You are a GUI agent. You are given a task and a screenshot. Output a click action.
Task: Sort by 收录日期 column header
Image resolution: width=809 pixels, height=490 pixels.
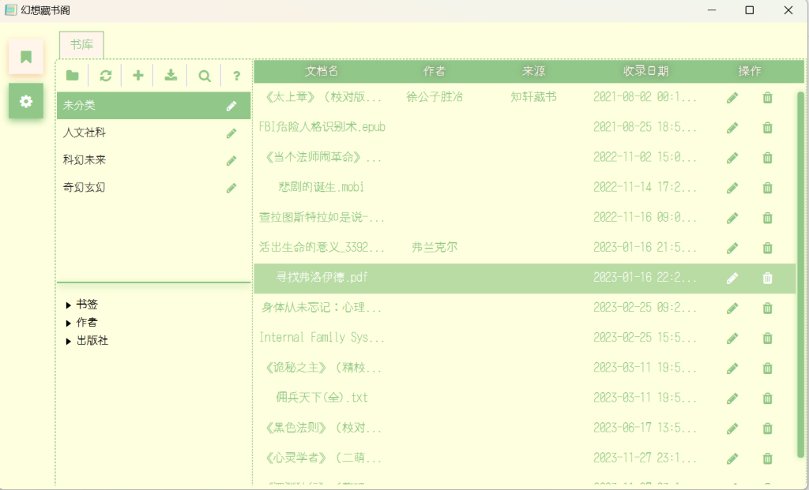coord(645,71)
